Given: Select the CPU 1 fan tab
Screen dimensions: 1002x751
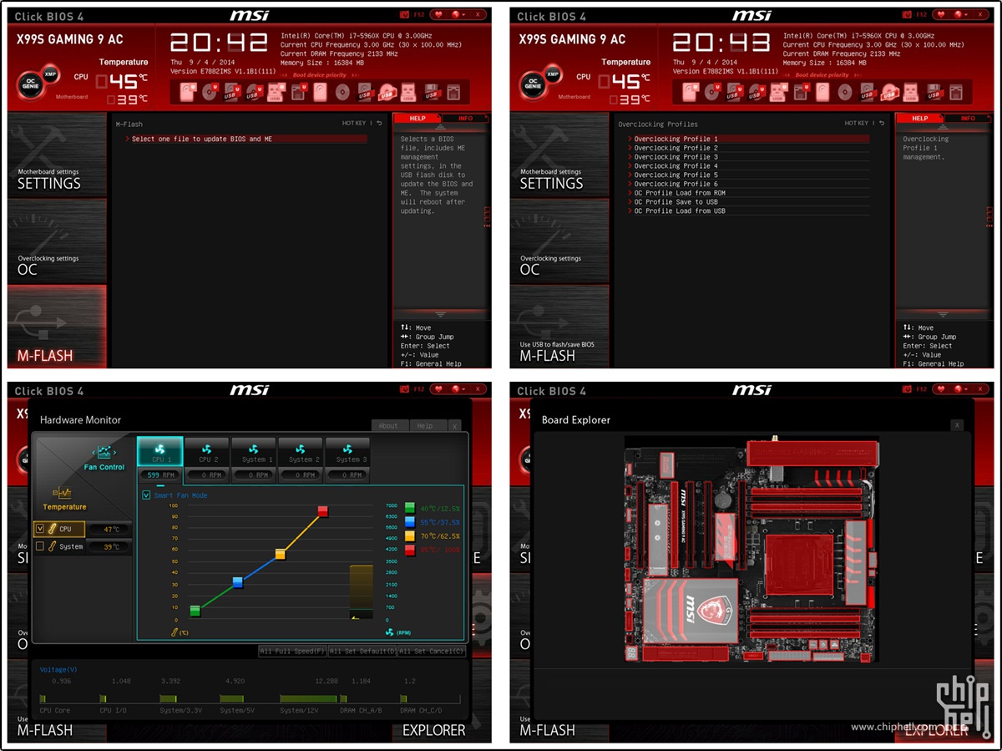Looking at the screenshot, I should point(160,453).
